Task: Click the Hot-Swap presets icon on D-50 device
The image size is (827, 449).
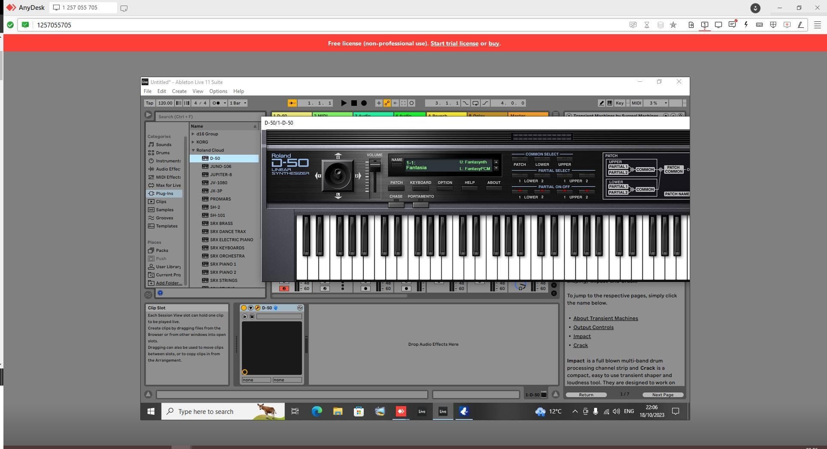Action: 300,308
